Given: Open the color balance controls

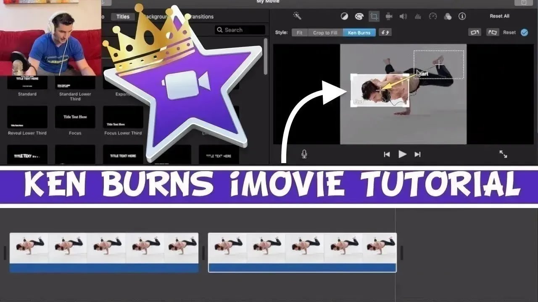Looking at the screenshot, I should pyautogui.click(x=344, y=16).
